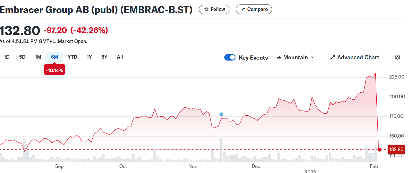Click the red current price dot on chart

click(x=380, y=150)
